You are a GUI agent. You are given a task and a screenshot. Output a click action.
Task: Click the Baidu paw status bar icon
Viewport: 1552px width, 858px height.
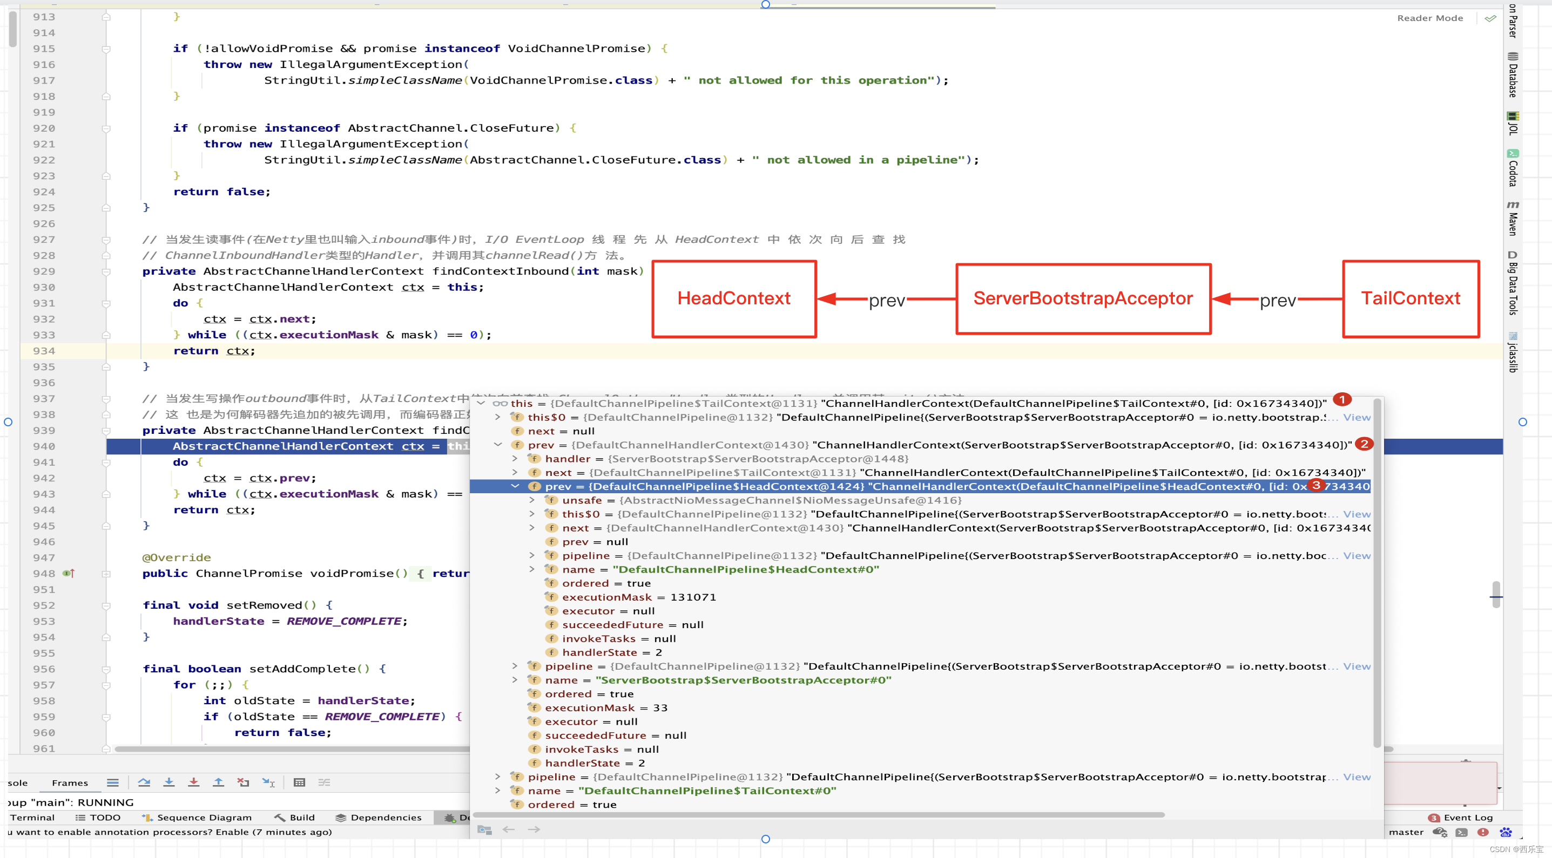1506,832
